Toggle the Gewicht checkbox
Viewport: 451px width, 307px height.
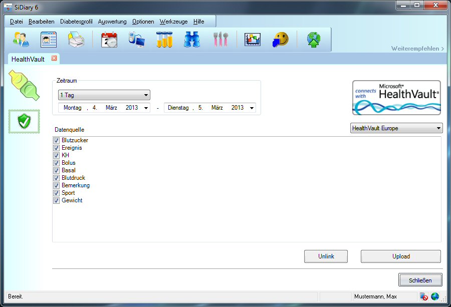tap(56, 200)
